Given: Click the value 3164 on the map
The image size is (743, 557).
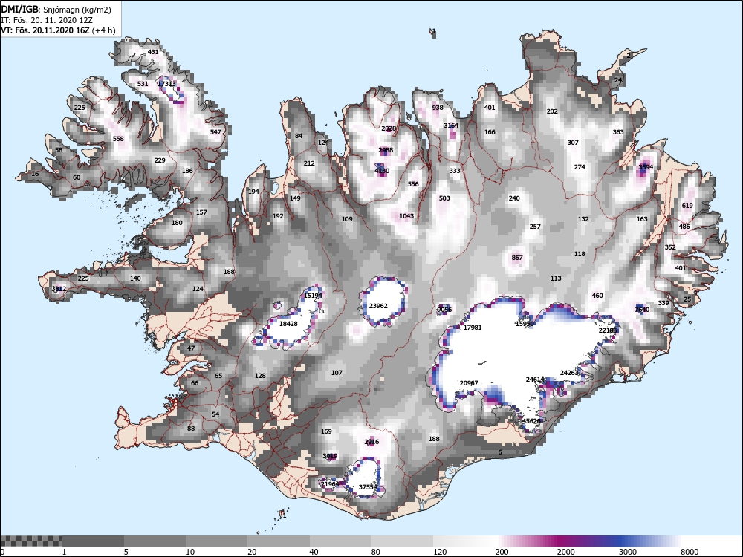Looking at the screenshot, I should 451,126.
